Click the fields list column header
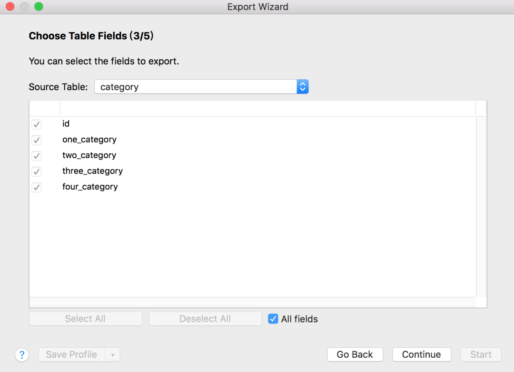Screen dimensions: 514x372 [267, 108]
